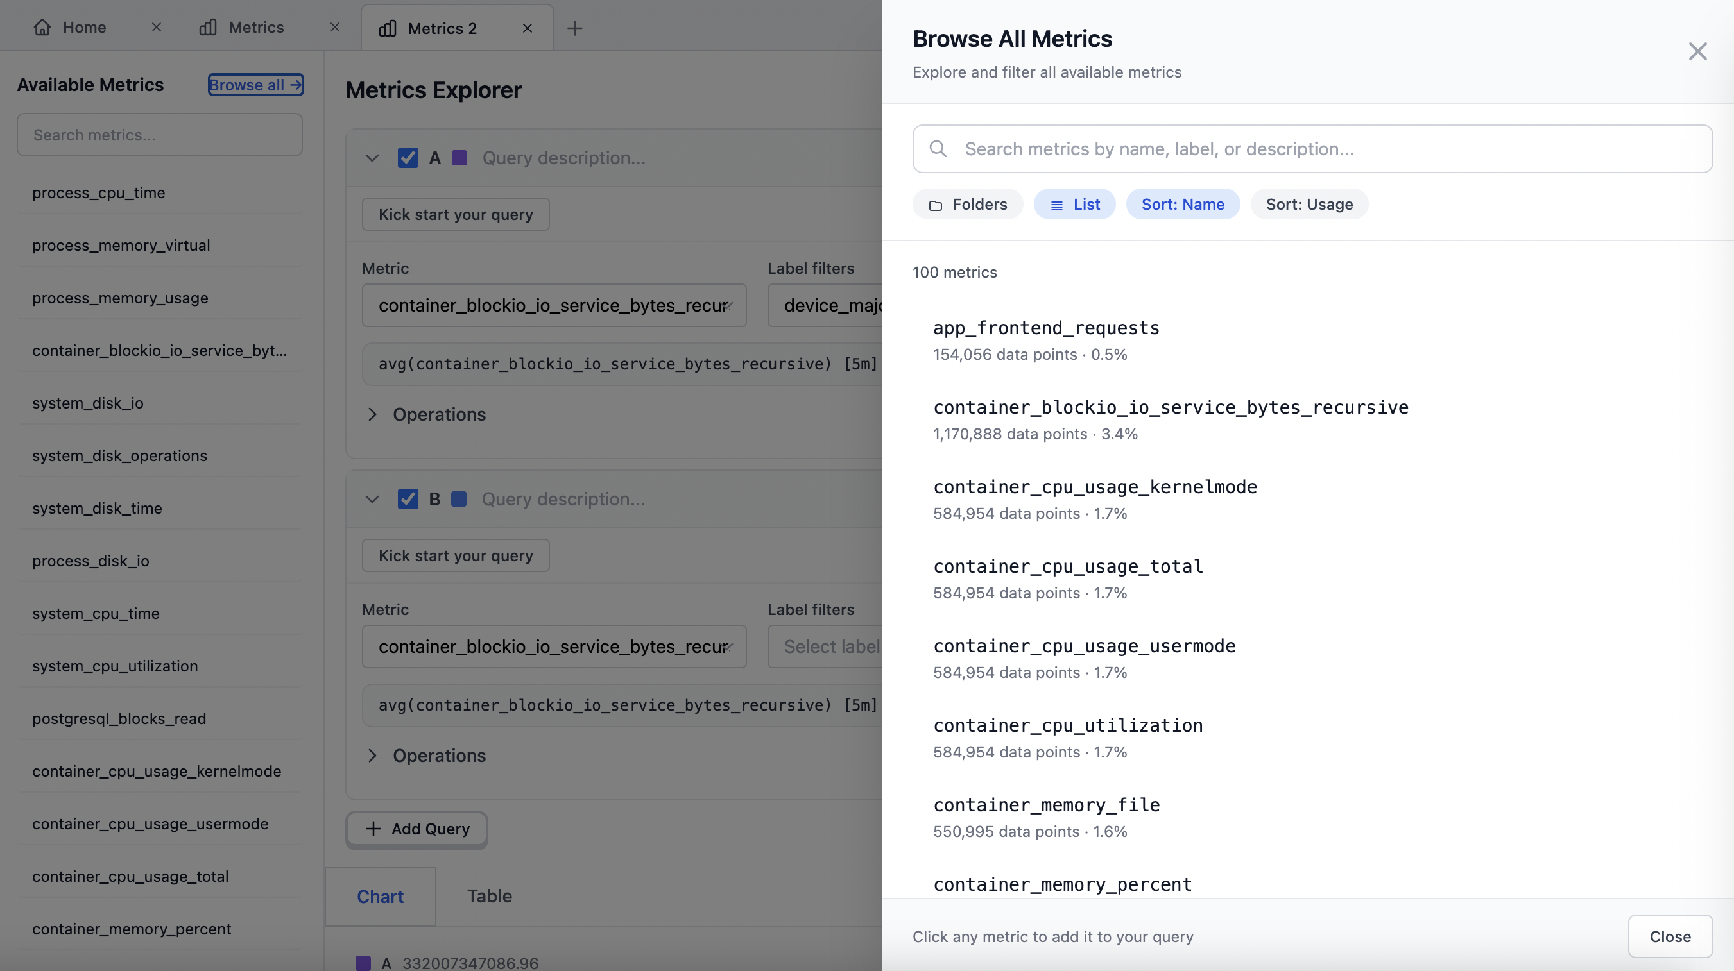Click the Home tab icon
The image size is (1734, 971).
click(42, 27)
